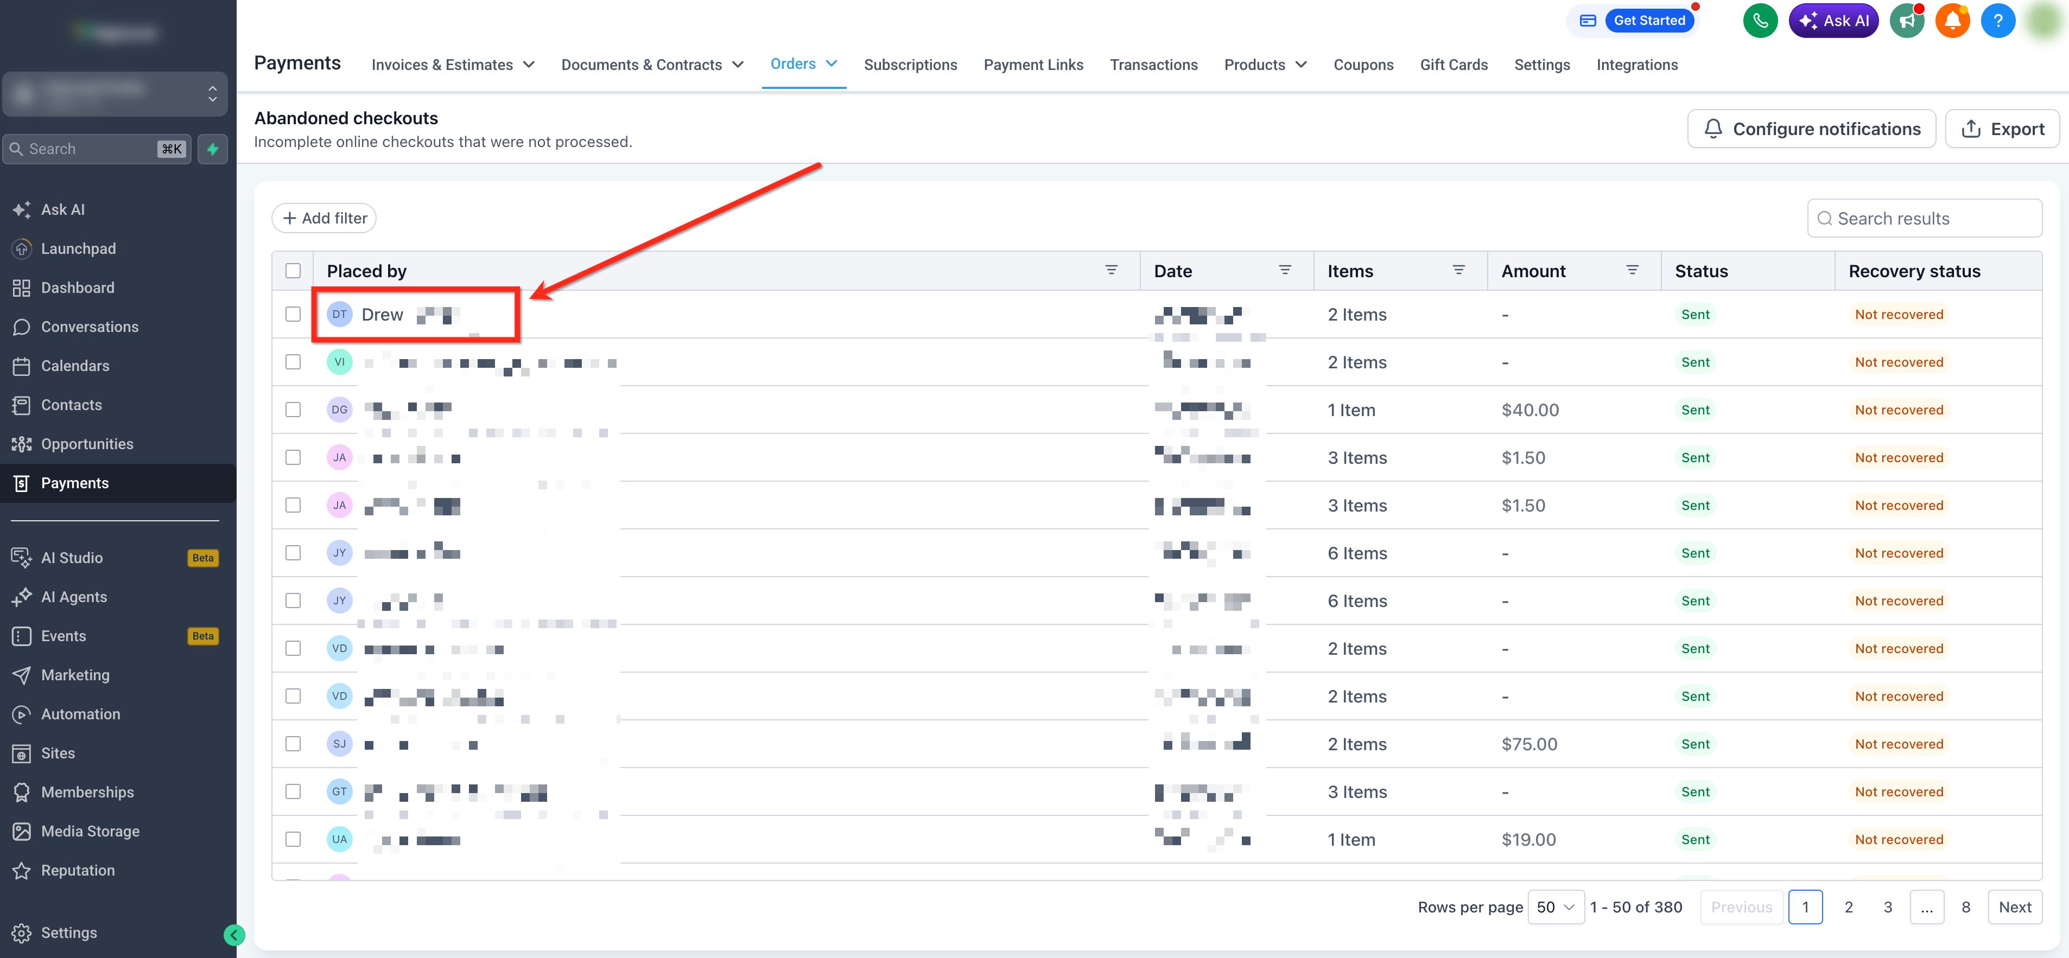This screenshot has height=958, width=2069.
Task: Click the Ask AI button in top bar
Action: 1833,21
